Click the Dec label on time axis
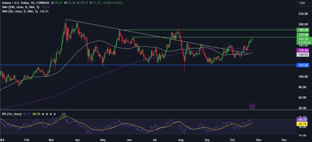This screenshot has height=142, width=312. 284,140
